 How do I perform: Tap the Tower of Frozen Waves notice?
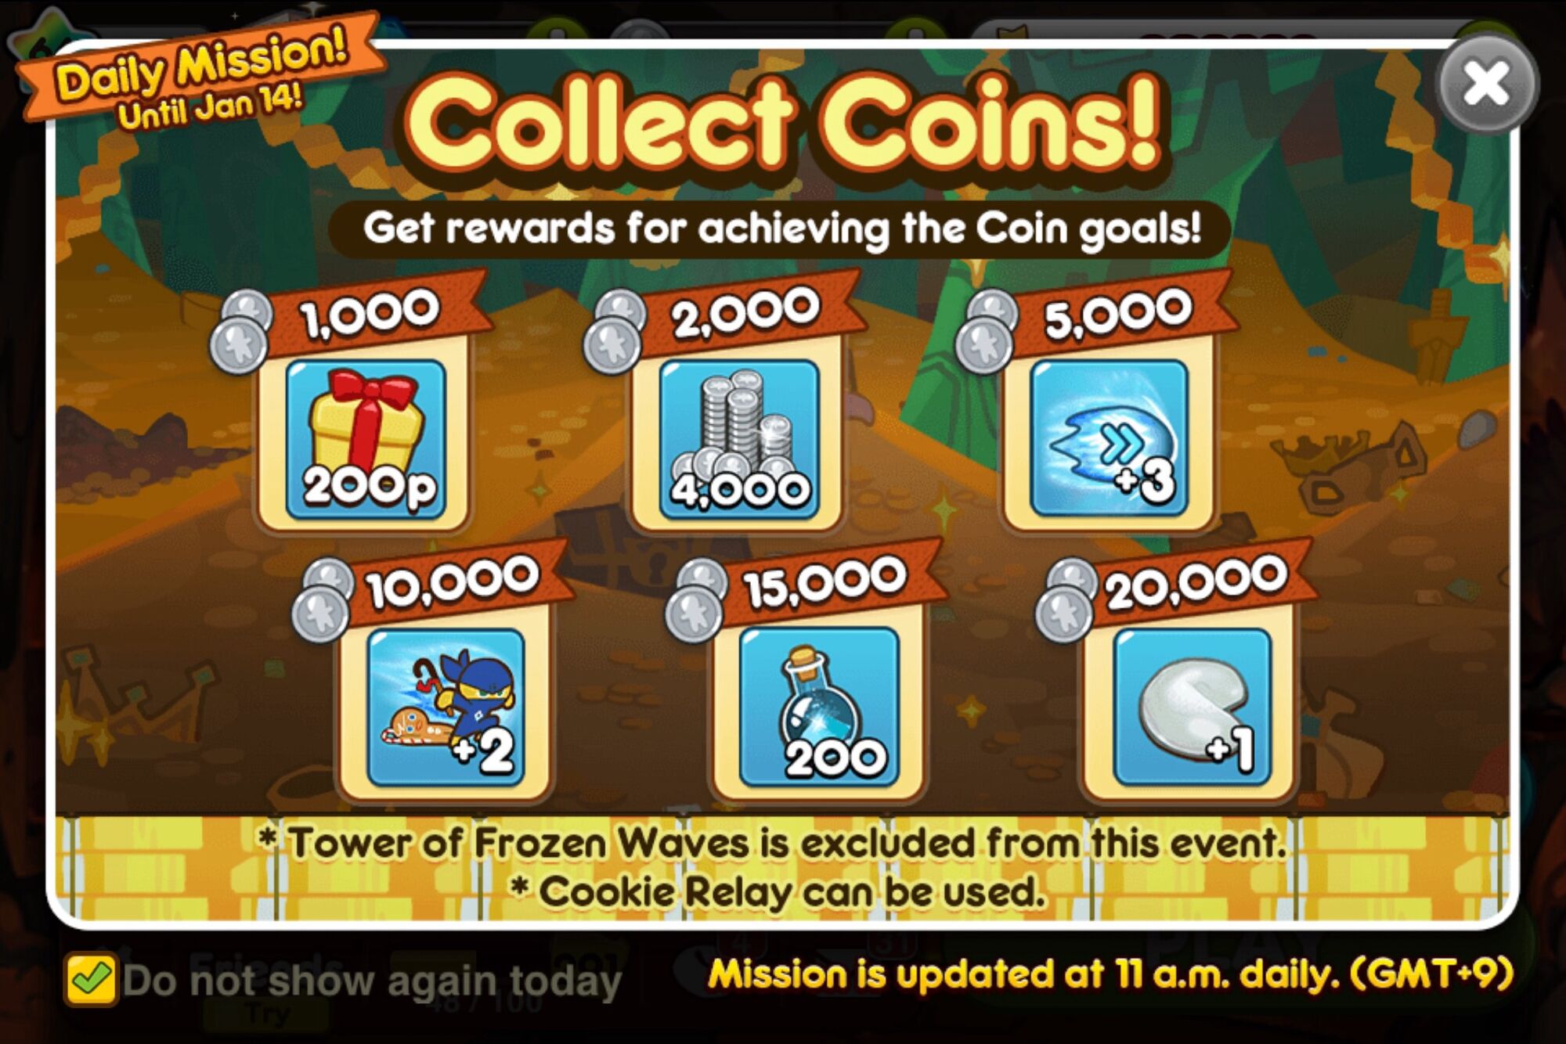pos(772,843)
